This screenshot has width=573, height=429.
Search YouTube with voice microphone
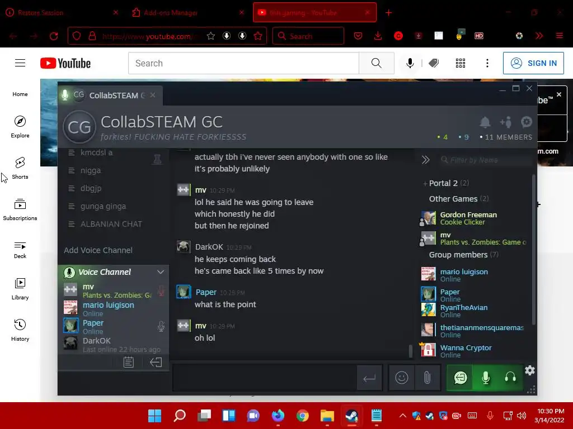click(x=410, y=63)
